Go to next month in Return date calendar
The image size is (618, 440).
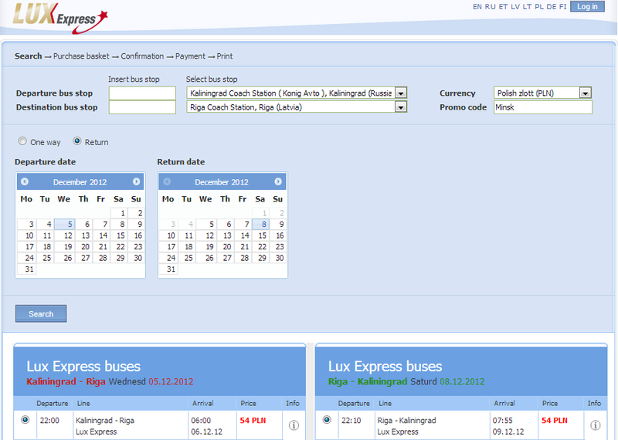click(278, 181)
